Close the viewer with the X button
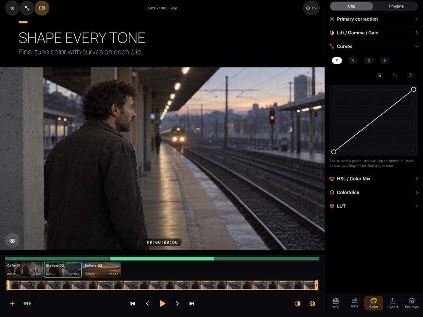Viewport: 423px width, 317px height. click(12, 8)
